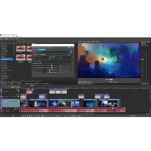Click the Save project toolbar icon
The height and width of the screenshot is (151, 151).
point(5,39)
